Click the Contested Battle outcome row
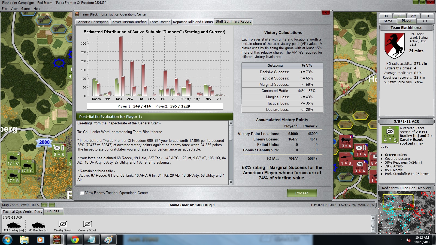Image resolution: width=436 pixels, height=245 pixels. pyautogui.click(x=282, y=91)
